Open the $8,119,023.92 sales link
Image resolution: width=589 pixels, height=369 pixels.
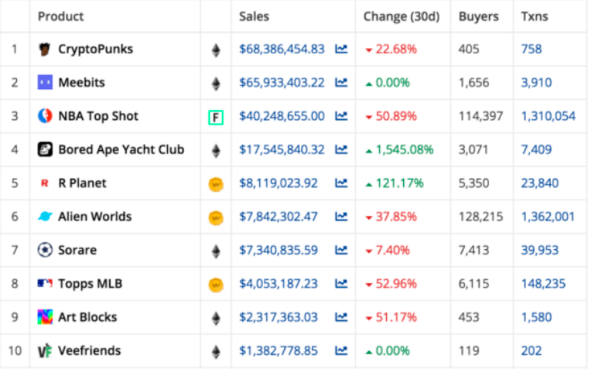click(279, 183)
